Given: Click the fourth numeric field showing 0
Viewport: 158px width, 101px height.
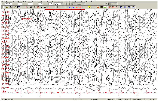Looking at the screenshot, I should click(50, 4).
